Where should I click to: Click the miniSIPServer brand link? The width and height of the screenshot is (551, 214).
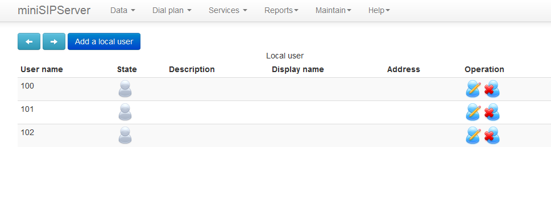[x=54, y=11]
